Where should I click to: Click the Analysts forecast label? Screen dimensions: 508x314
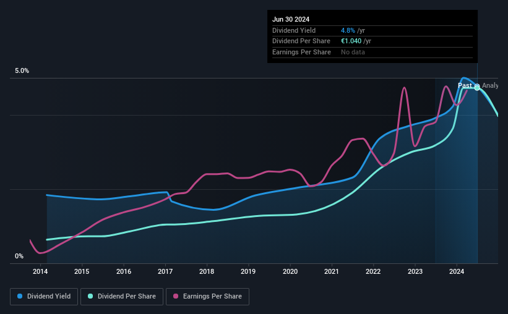pos(490,85)
